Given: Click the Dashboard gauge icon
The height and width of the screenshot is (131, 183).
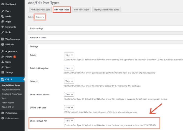Looking at the screenshot, I should (3, 4).
